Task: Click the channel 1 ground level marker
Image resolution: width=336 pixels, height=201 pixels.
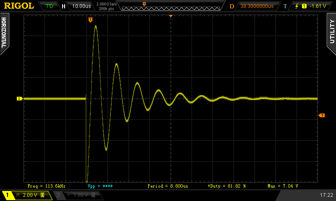Action: pyautogui.click(x=19, y=98)
